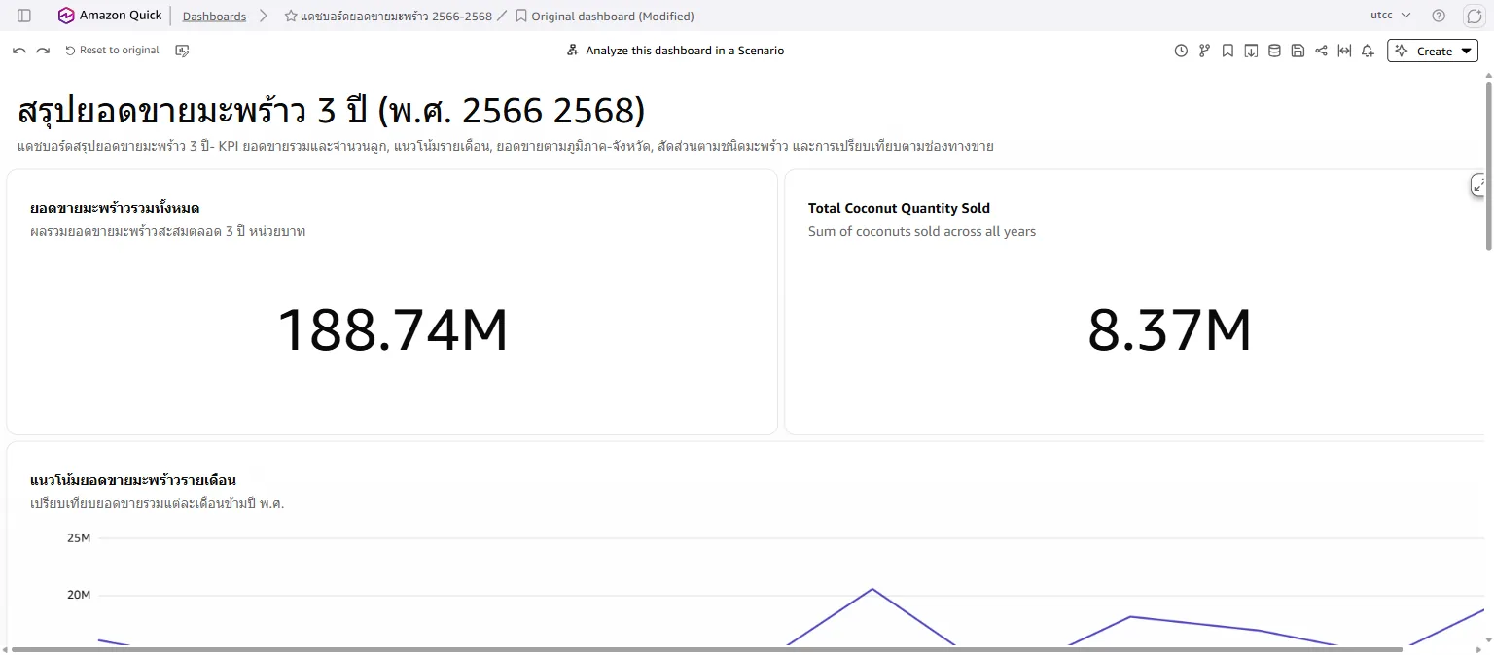Star this dashboard as a favorite
Viewport: 1494px width, 655px height.
point(291,17)
